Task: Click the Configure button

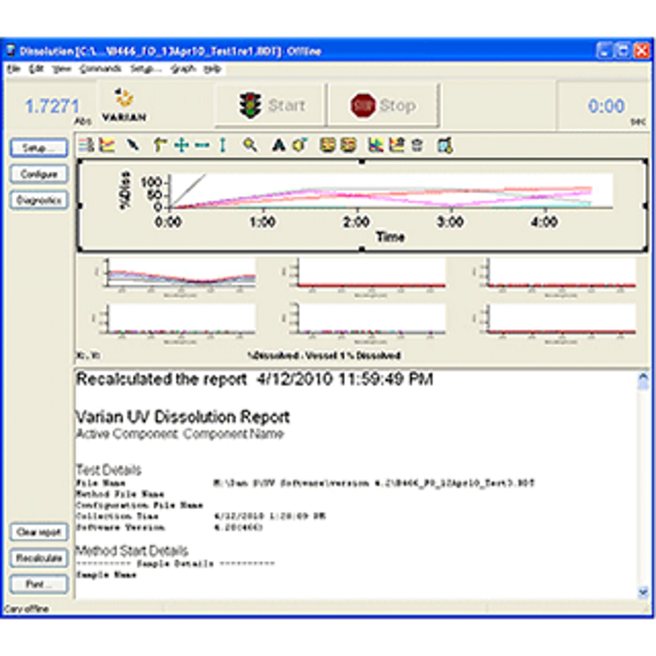Action: tap(39, 174)
